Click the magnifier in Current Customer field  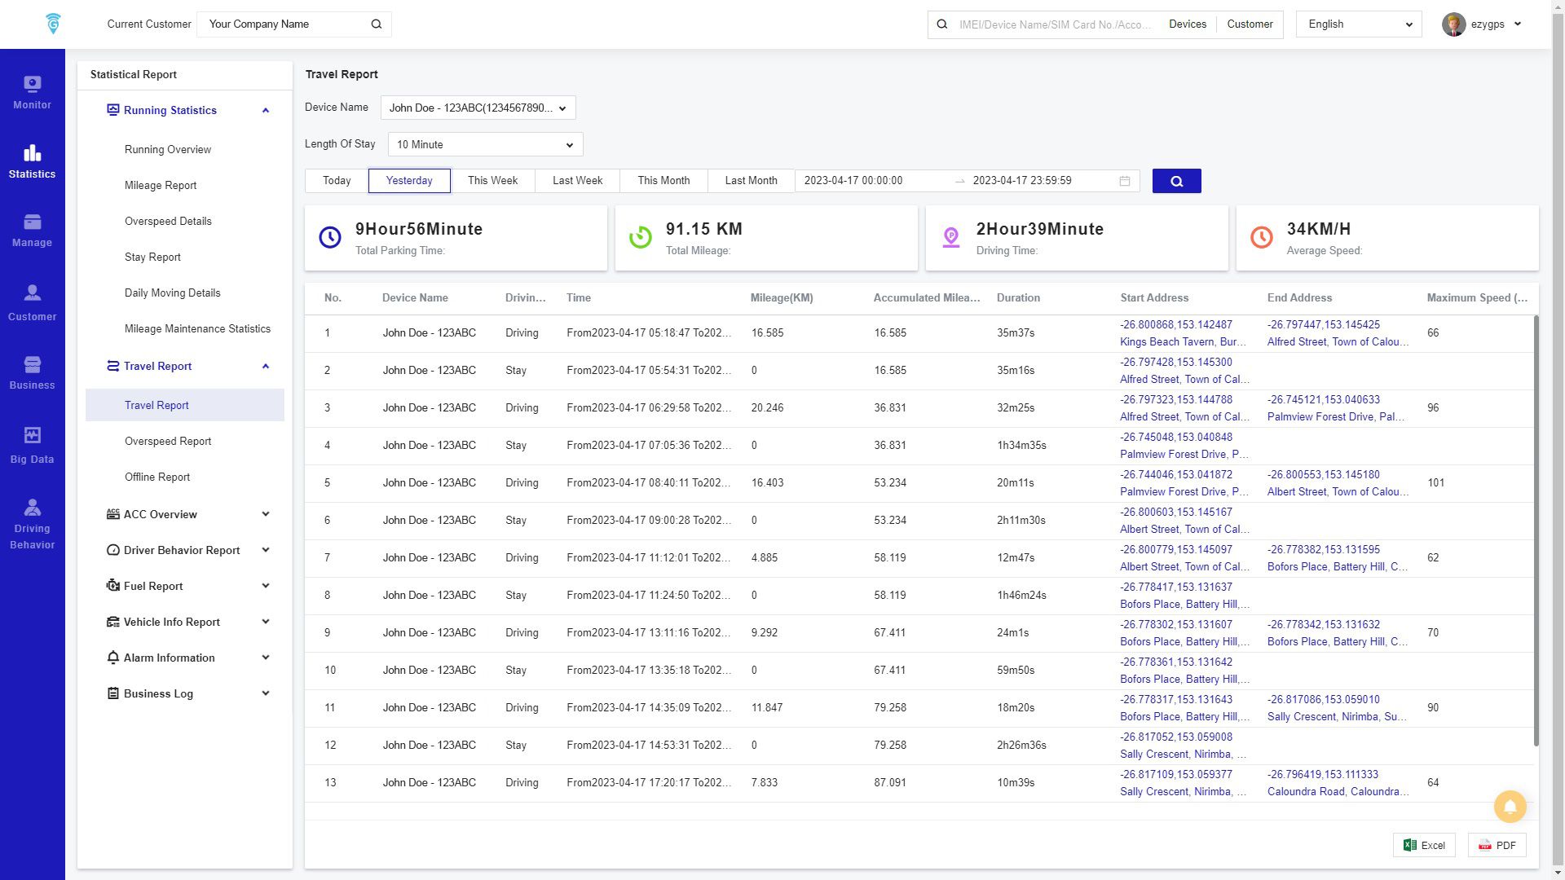pyautogui.click(x=376, y=24)
